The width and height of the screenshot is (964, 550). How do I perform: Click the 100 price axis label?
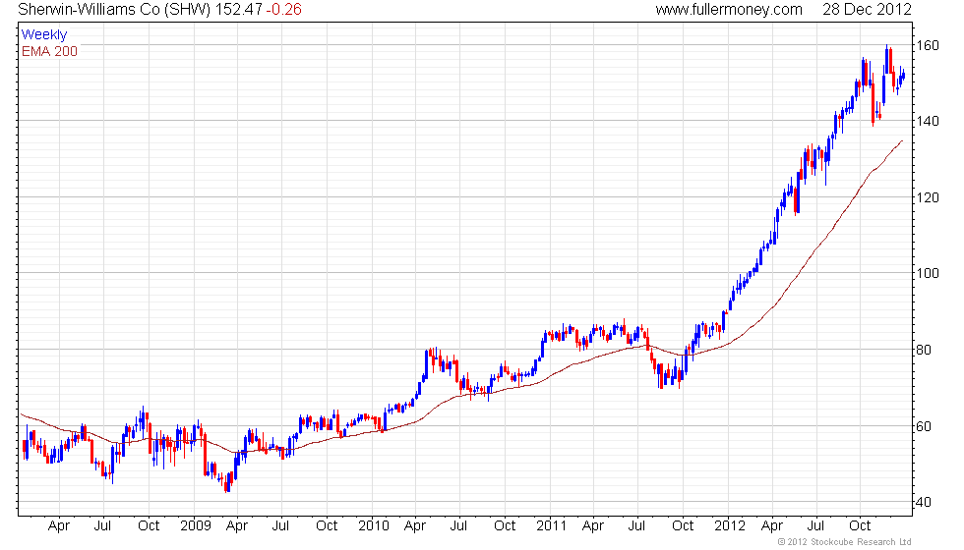(x=928, y=273)
